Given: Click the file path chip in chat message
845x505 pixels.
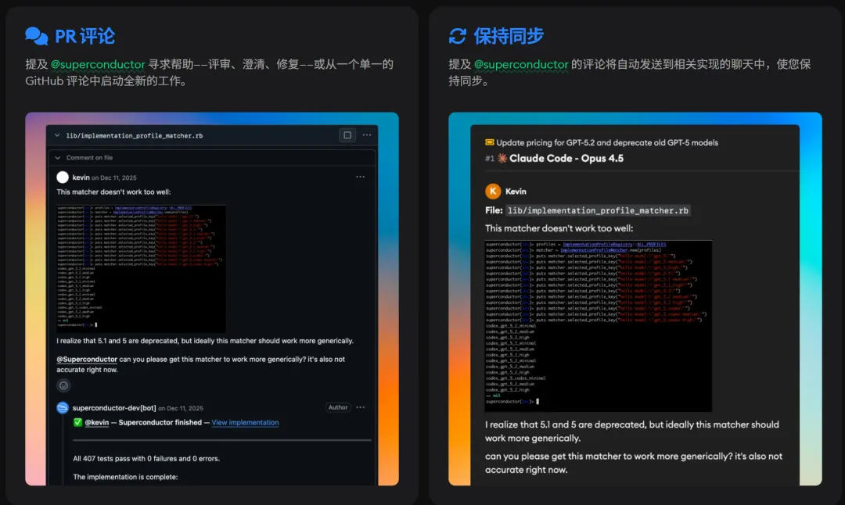Looking at the screenshot, I should coord(598,210).
